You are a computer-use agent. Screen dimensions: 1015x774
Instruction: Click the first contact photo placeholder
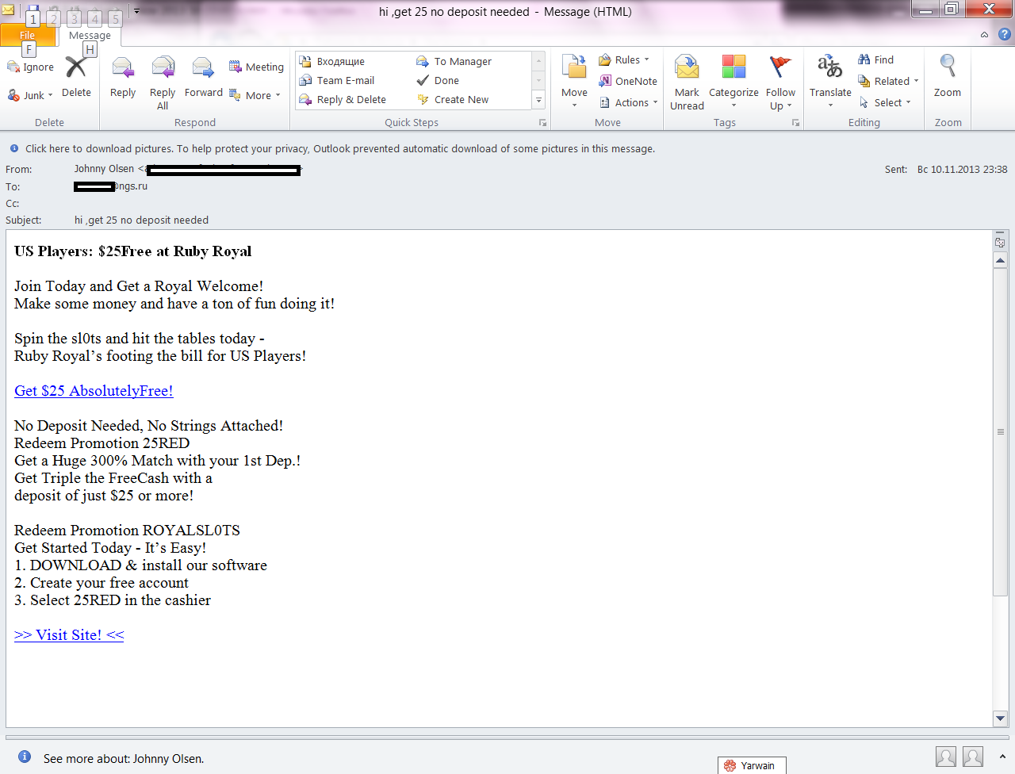pyautogui.click(x=946, y=757)
